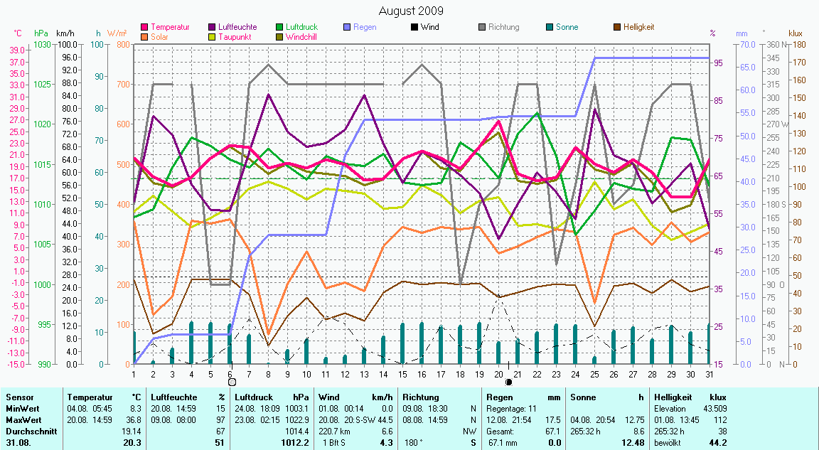Screen dimensions: 819x450
Task: Click the Sensor header in the data table
Action: tap(19, 397)
